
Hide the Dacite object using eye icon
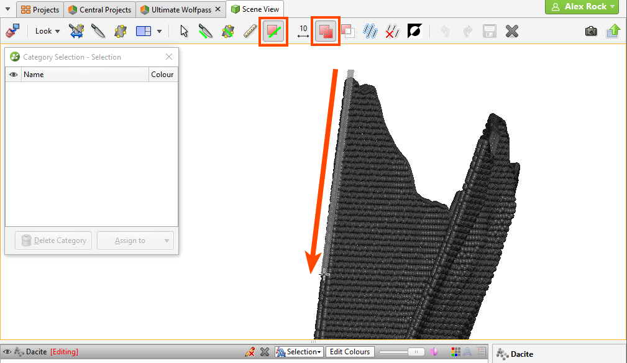(x=6, y=352)
